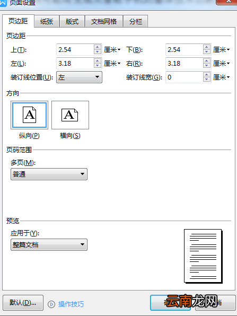Screen dimensions: 237x316
Task: Close the 页面设置 dialog
Action: (226, 2)
